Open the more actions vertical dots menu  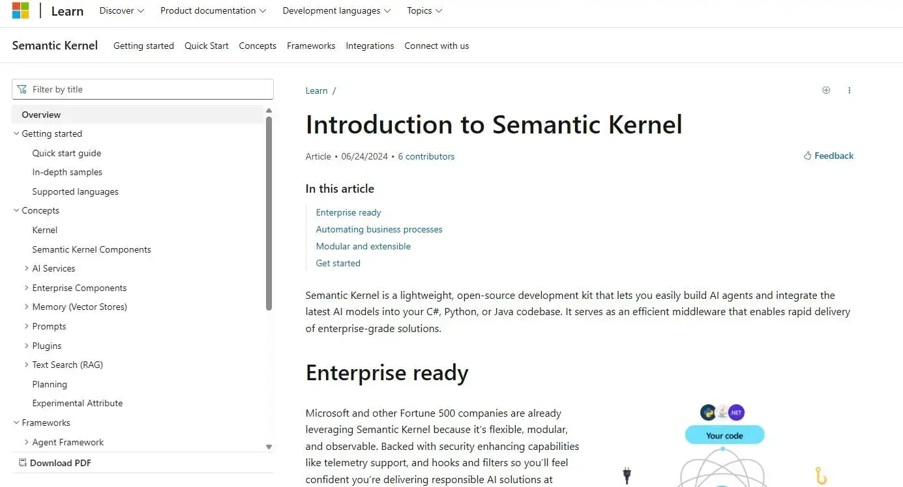pos(849,90)
